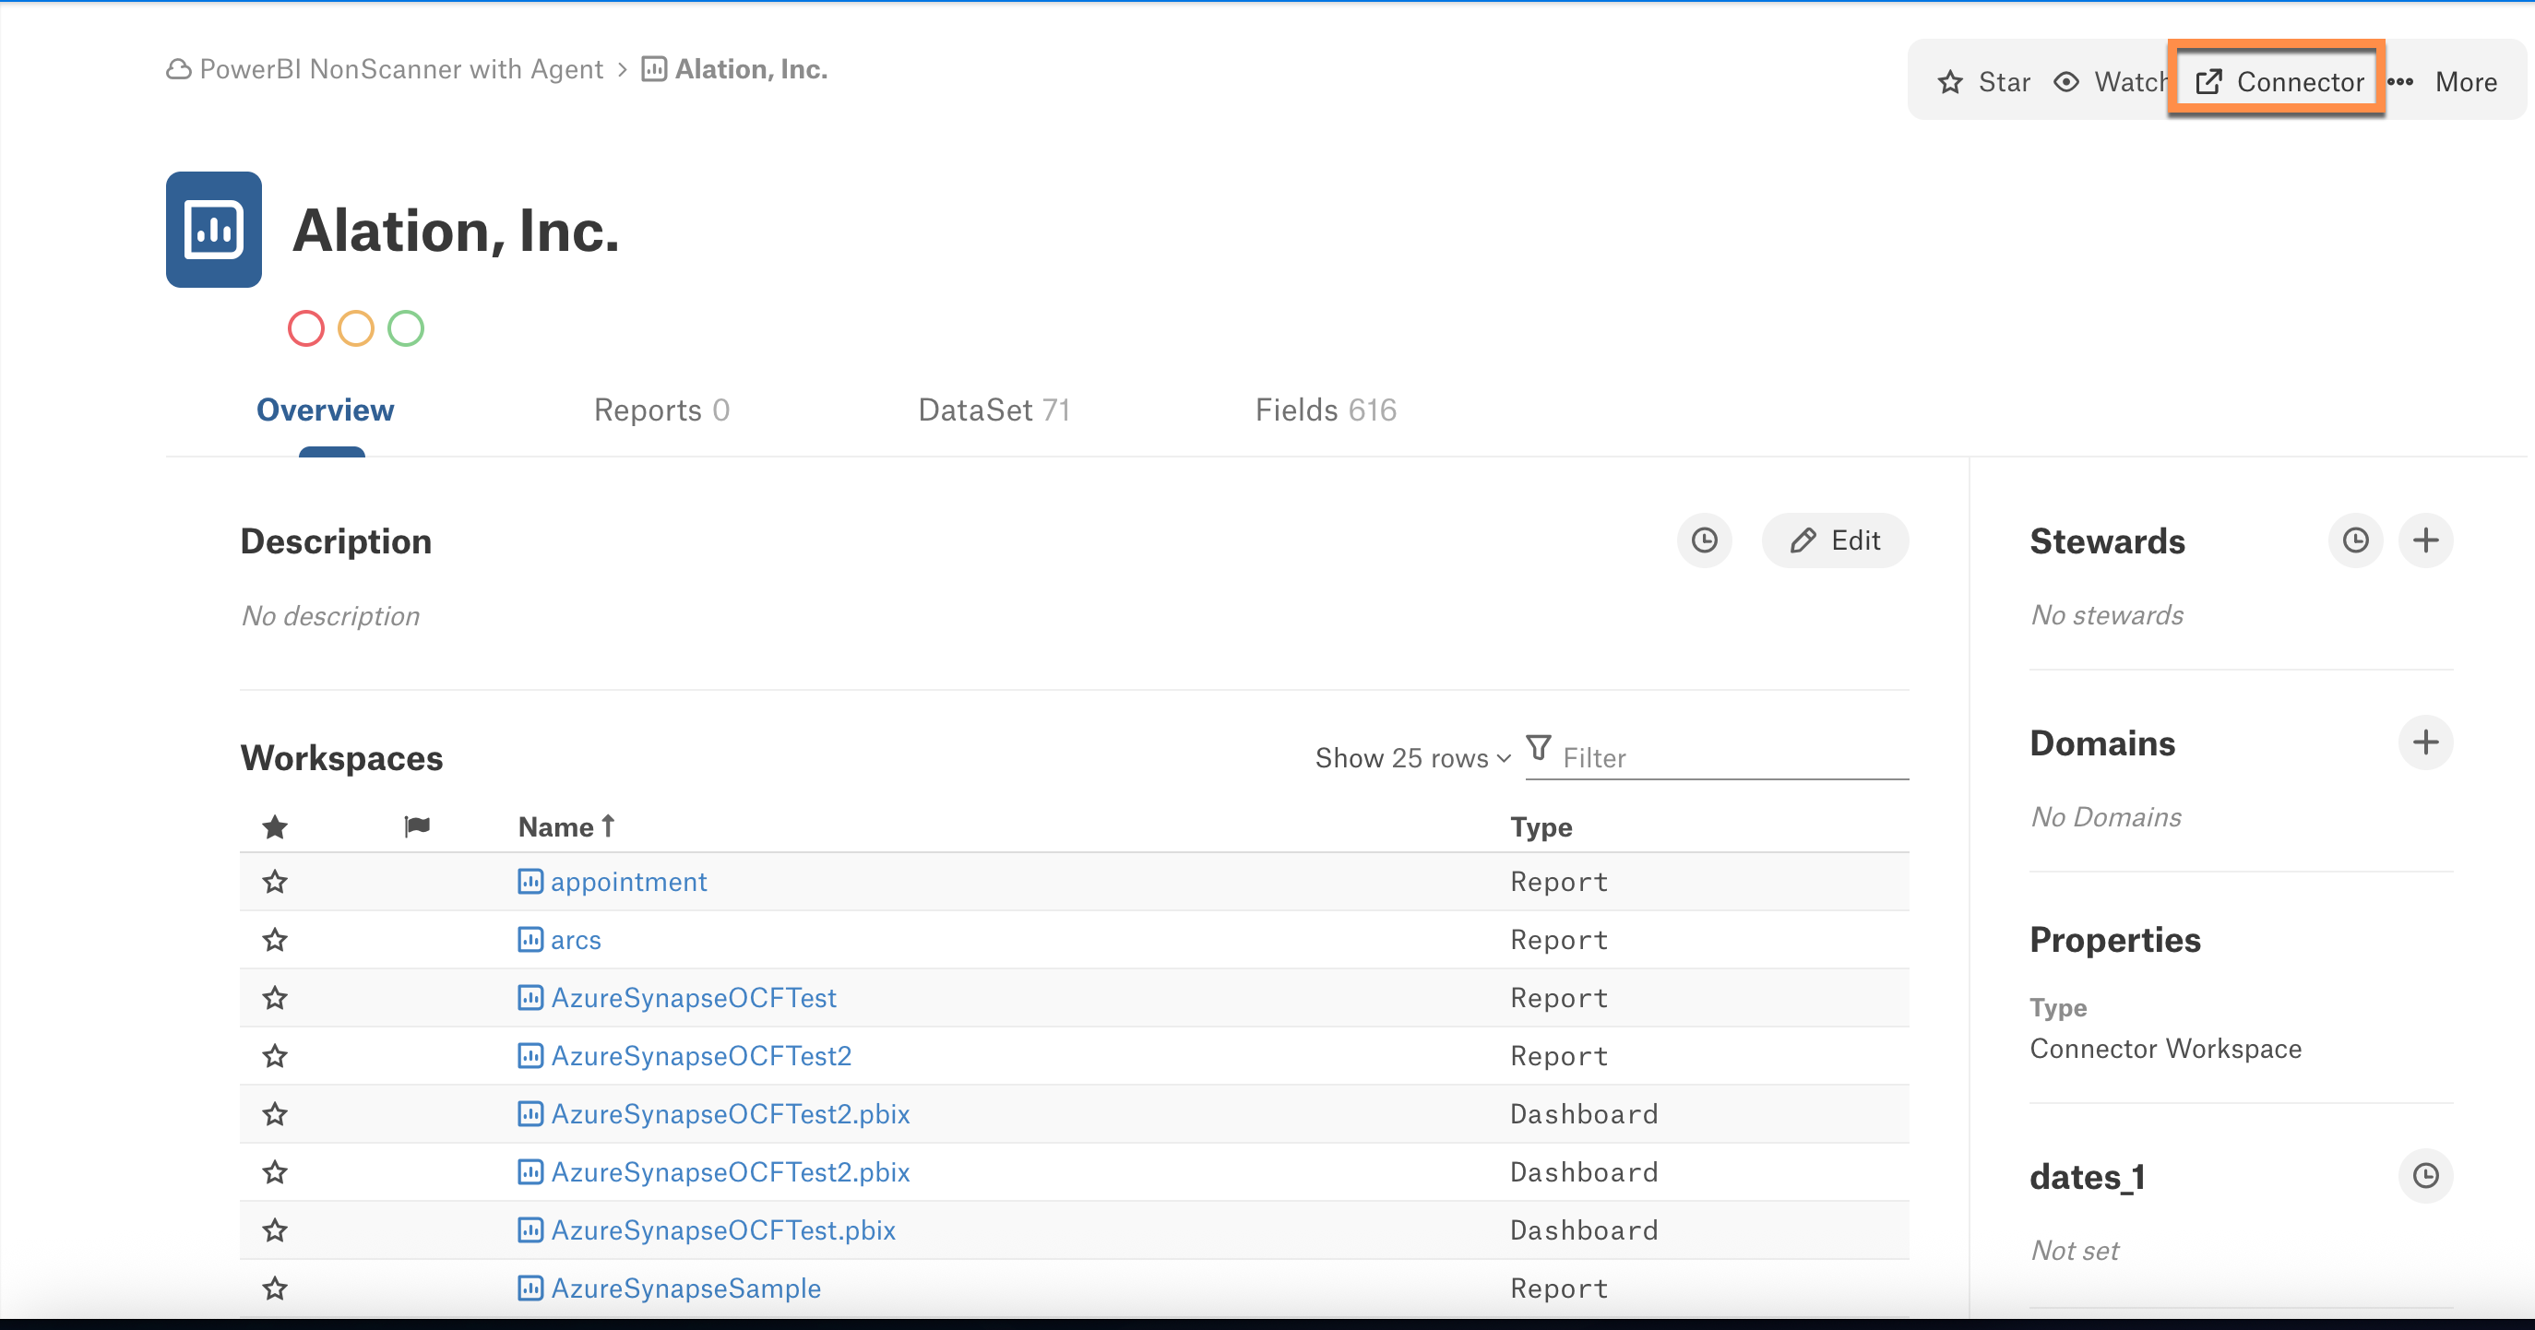Click the No description placeholder text
The image size is (2535, 1330).
tap(330, 616)
